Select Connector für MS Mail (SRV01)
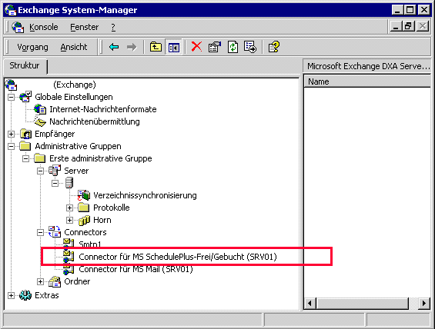 coord(136,269)
